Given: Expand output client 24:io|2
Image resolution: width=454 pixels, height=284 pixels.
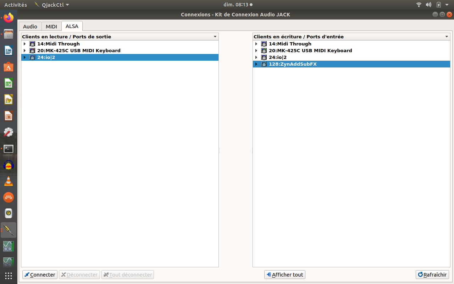Looking at the screenshot, I should point(25,58).
